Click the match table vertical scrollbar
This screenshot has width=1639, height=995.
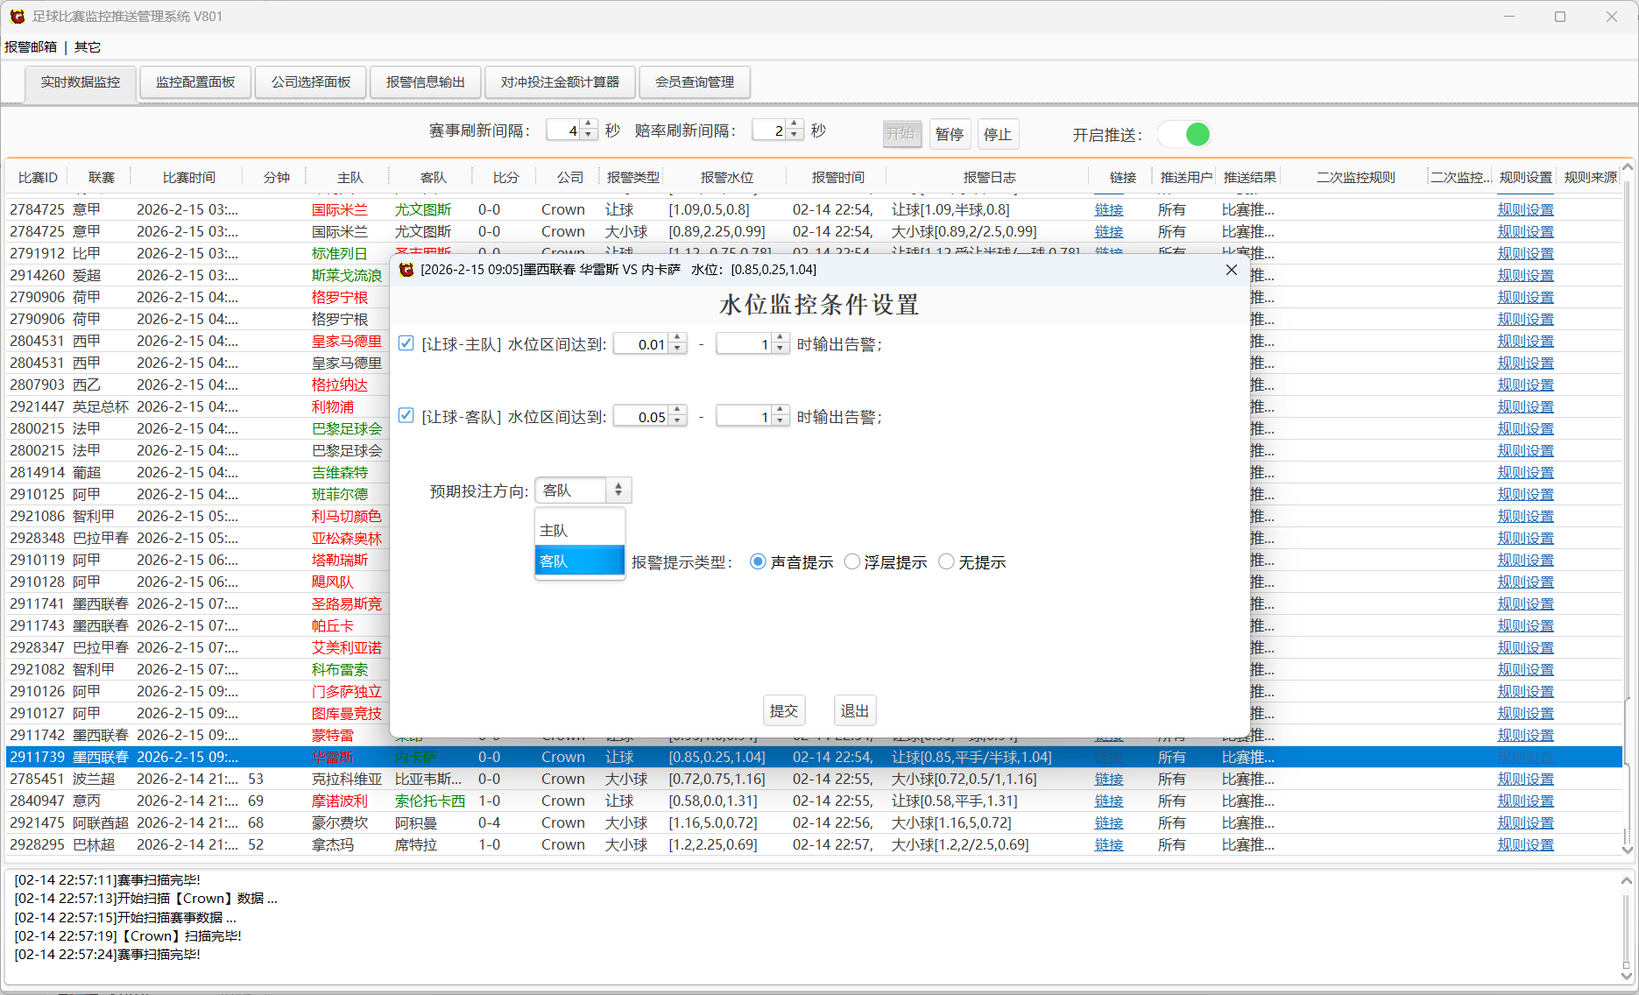(1628, 508)
